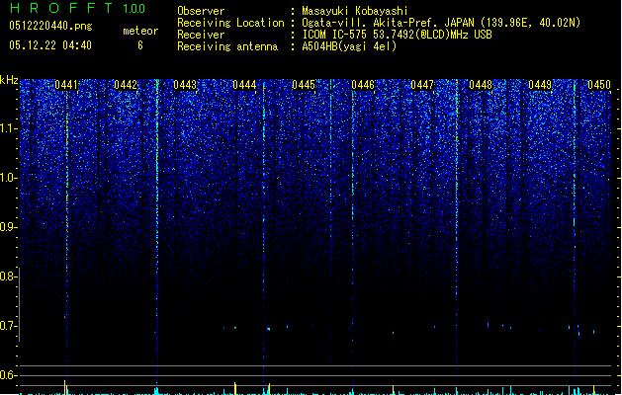622x395 pixels.
Task: Click the Receiving Location label
Action: pyautogui.click(x=230, y=23)
